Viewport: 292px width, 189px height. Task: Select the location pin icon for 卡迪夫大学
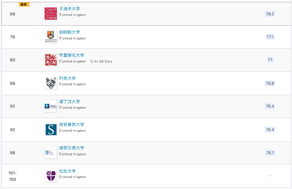tap(60, 15)
